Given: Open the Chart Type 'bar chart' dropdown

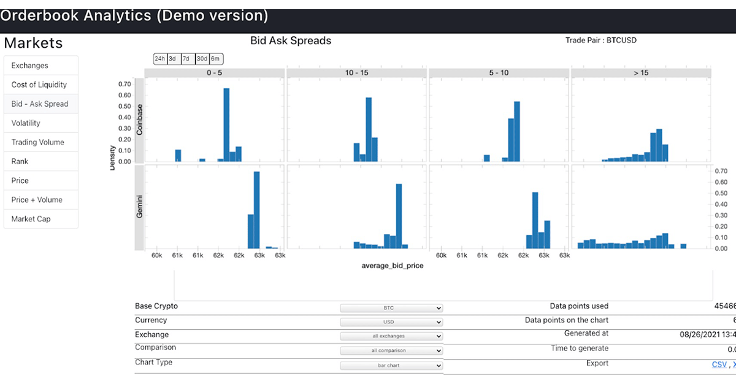Looking at the screenshot, I should coord(391,366).
